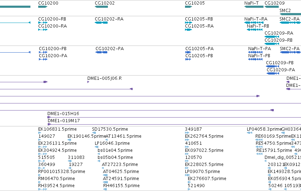
Task: Click EST 120570
Action: (187, 161)
